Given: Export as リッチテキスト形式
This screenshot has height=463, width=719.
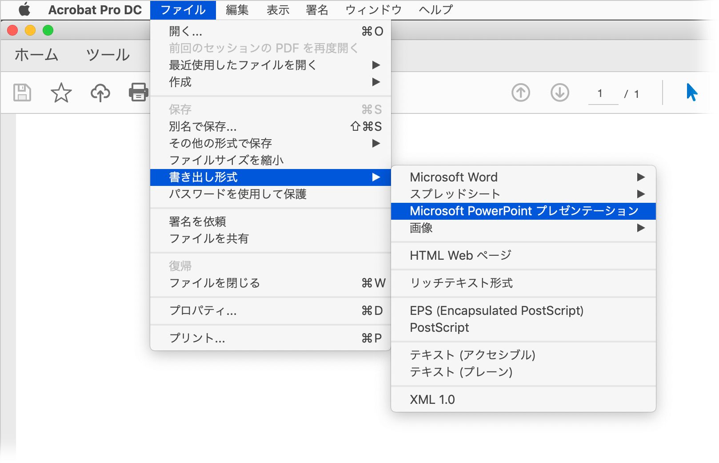Looking at the screenshot, I should [523, 283].
